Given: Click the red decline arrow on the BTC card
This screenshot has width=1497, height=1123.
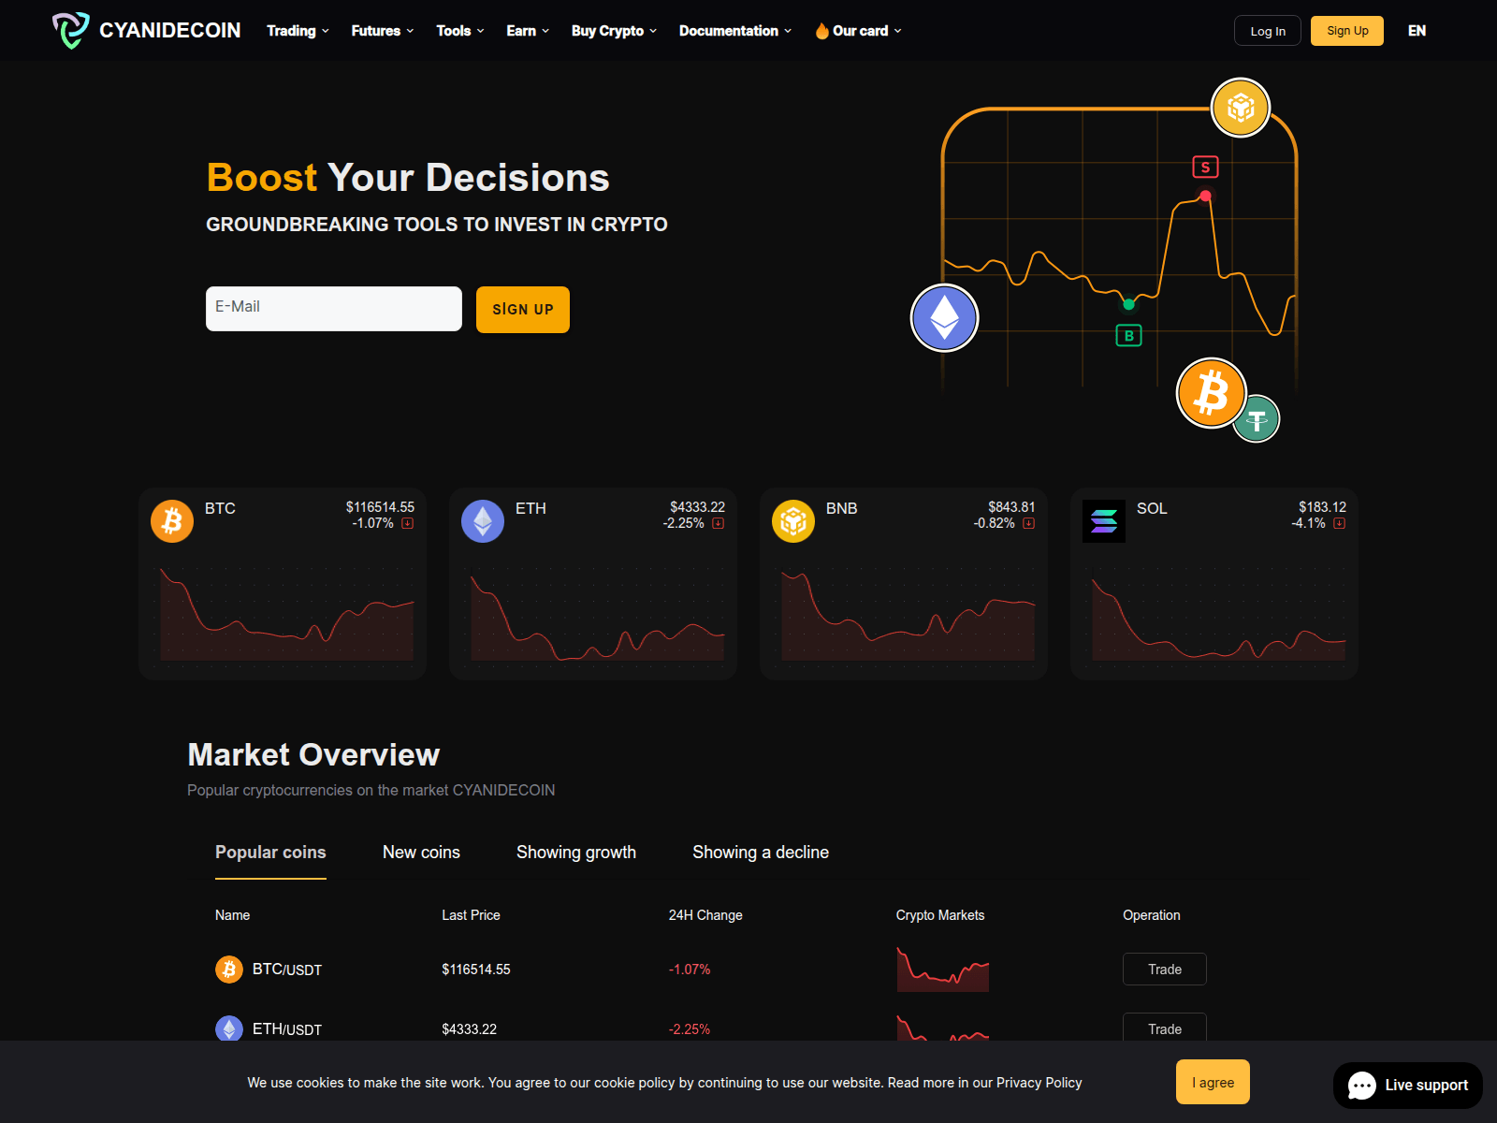Looking at the screenshot, I should (x=407, y=523).
